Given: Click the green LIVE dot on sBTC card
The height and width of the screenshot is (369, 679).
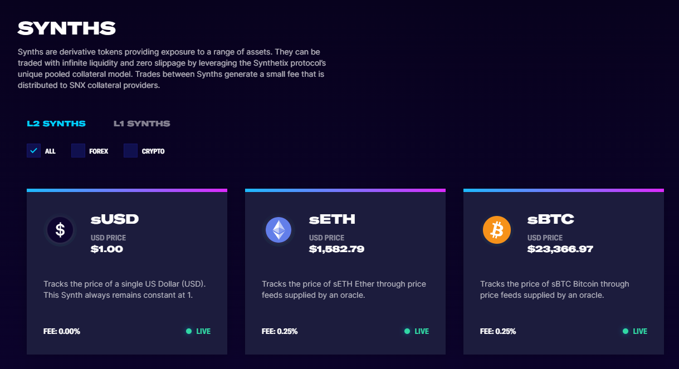Looking at the screenshot, I should pyautogui.click(x=626, y=331).
